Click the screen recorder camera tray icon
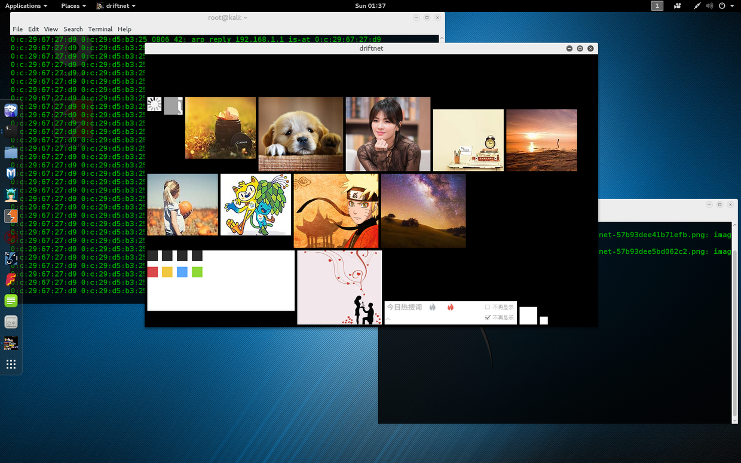741x463 pixels. [x=678, y=5]
